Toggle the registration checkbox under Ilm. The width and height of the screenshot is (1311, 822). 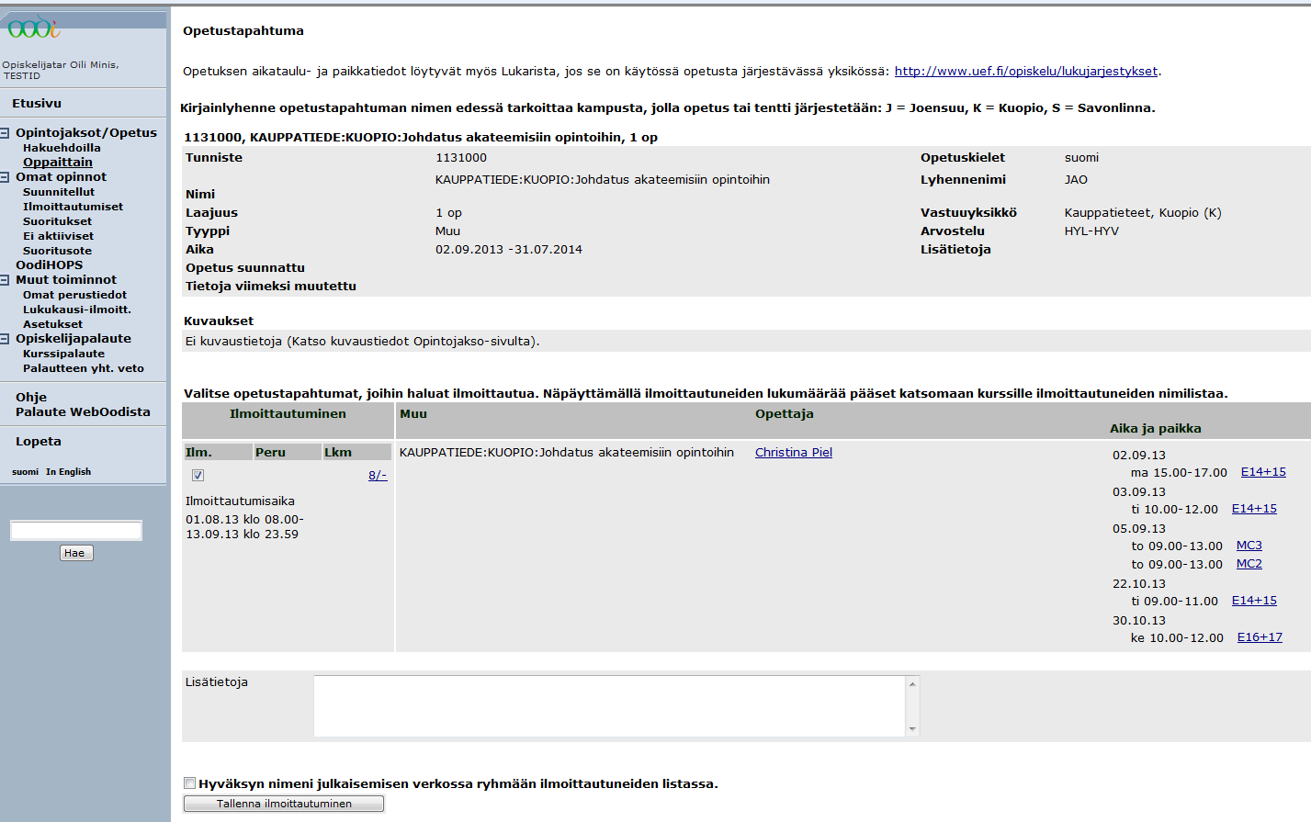click(198, 476)
